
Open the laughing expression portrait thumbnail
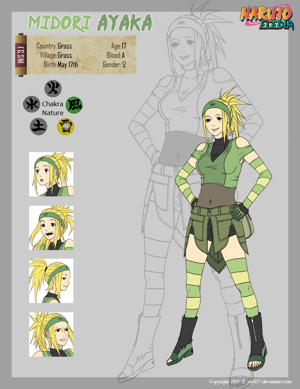(51, 228)
